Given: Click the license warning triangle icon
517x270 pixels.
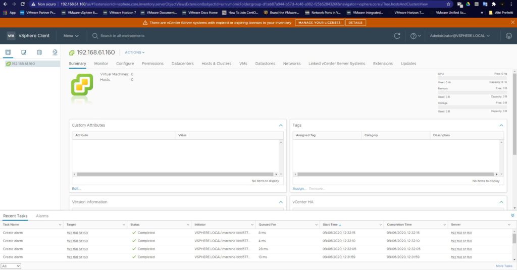Looking at the screenshot, I should click(x=145, y=23).
